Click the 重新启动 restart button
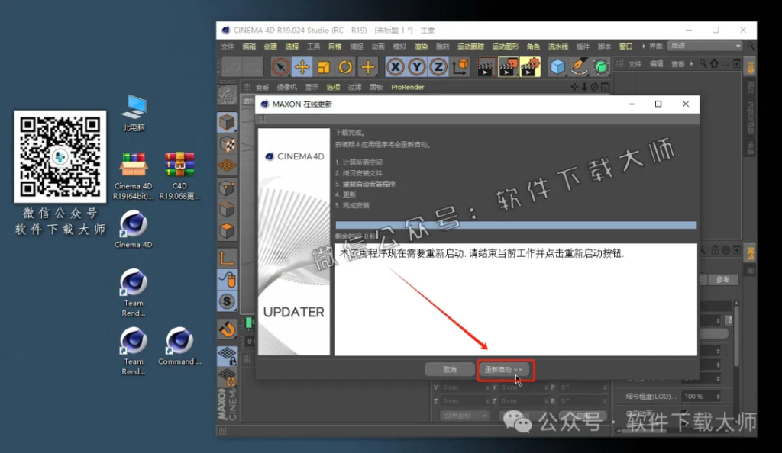The image size is (782, 453). click(x=505, y=368)
